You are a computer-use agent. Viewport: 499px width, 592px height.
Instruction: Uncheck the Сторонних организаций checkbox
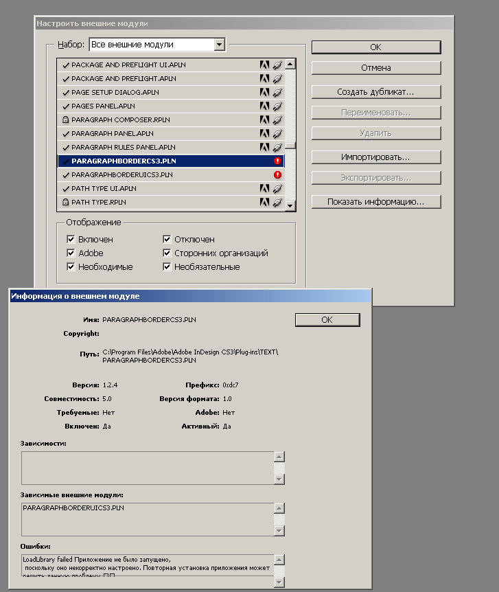pos(167,253)
